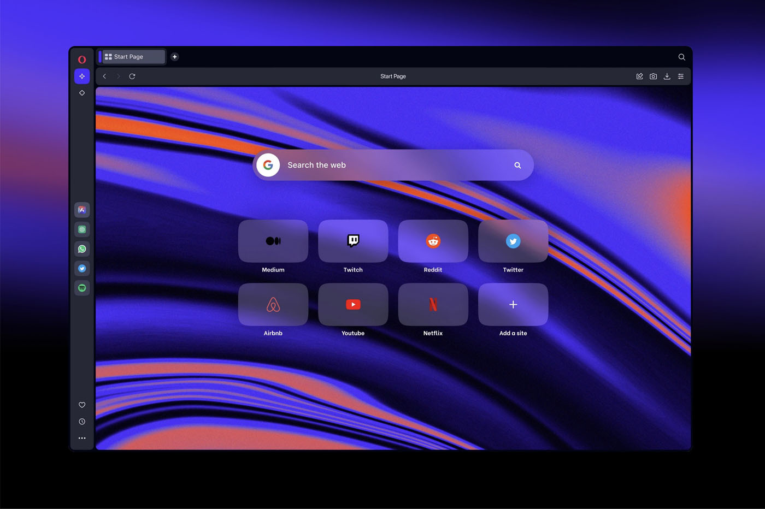Go forward with the forward arrow
This screenshot has width=765, height=509.
118,76
